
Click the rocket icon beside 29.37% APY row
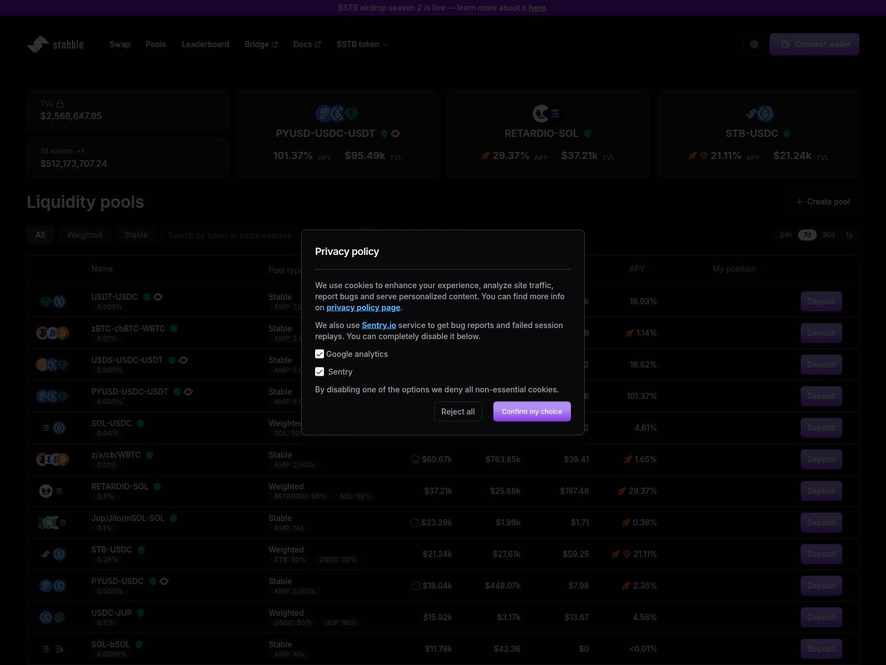[622, 491]
